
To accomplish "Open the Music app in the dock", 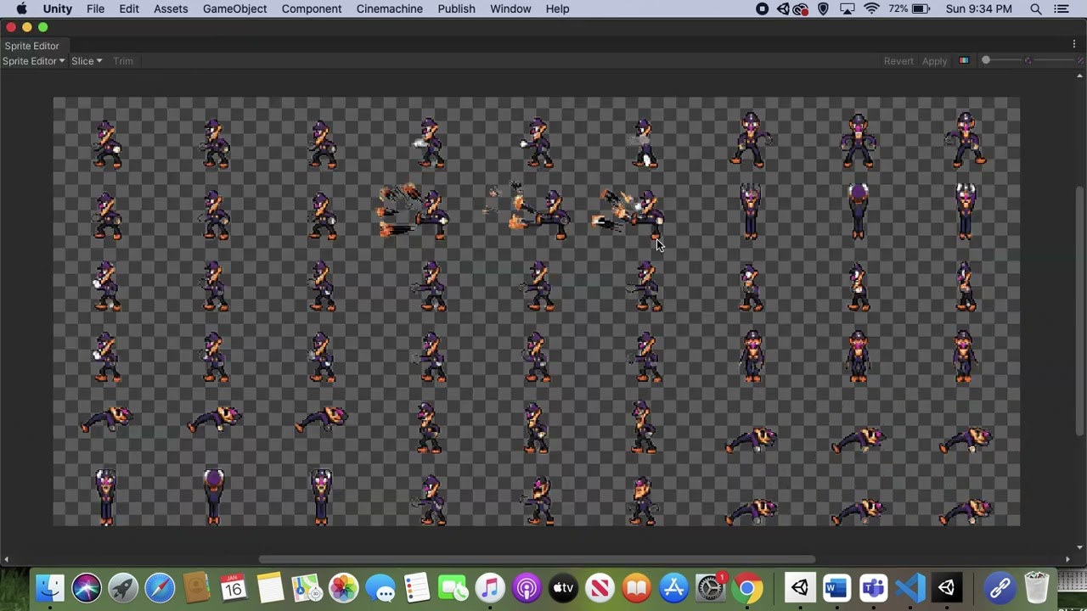I will pos(490,587).
